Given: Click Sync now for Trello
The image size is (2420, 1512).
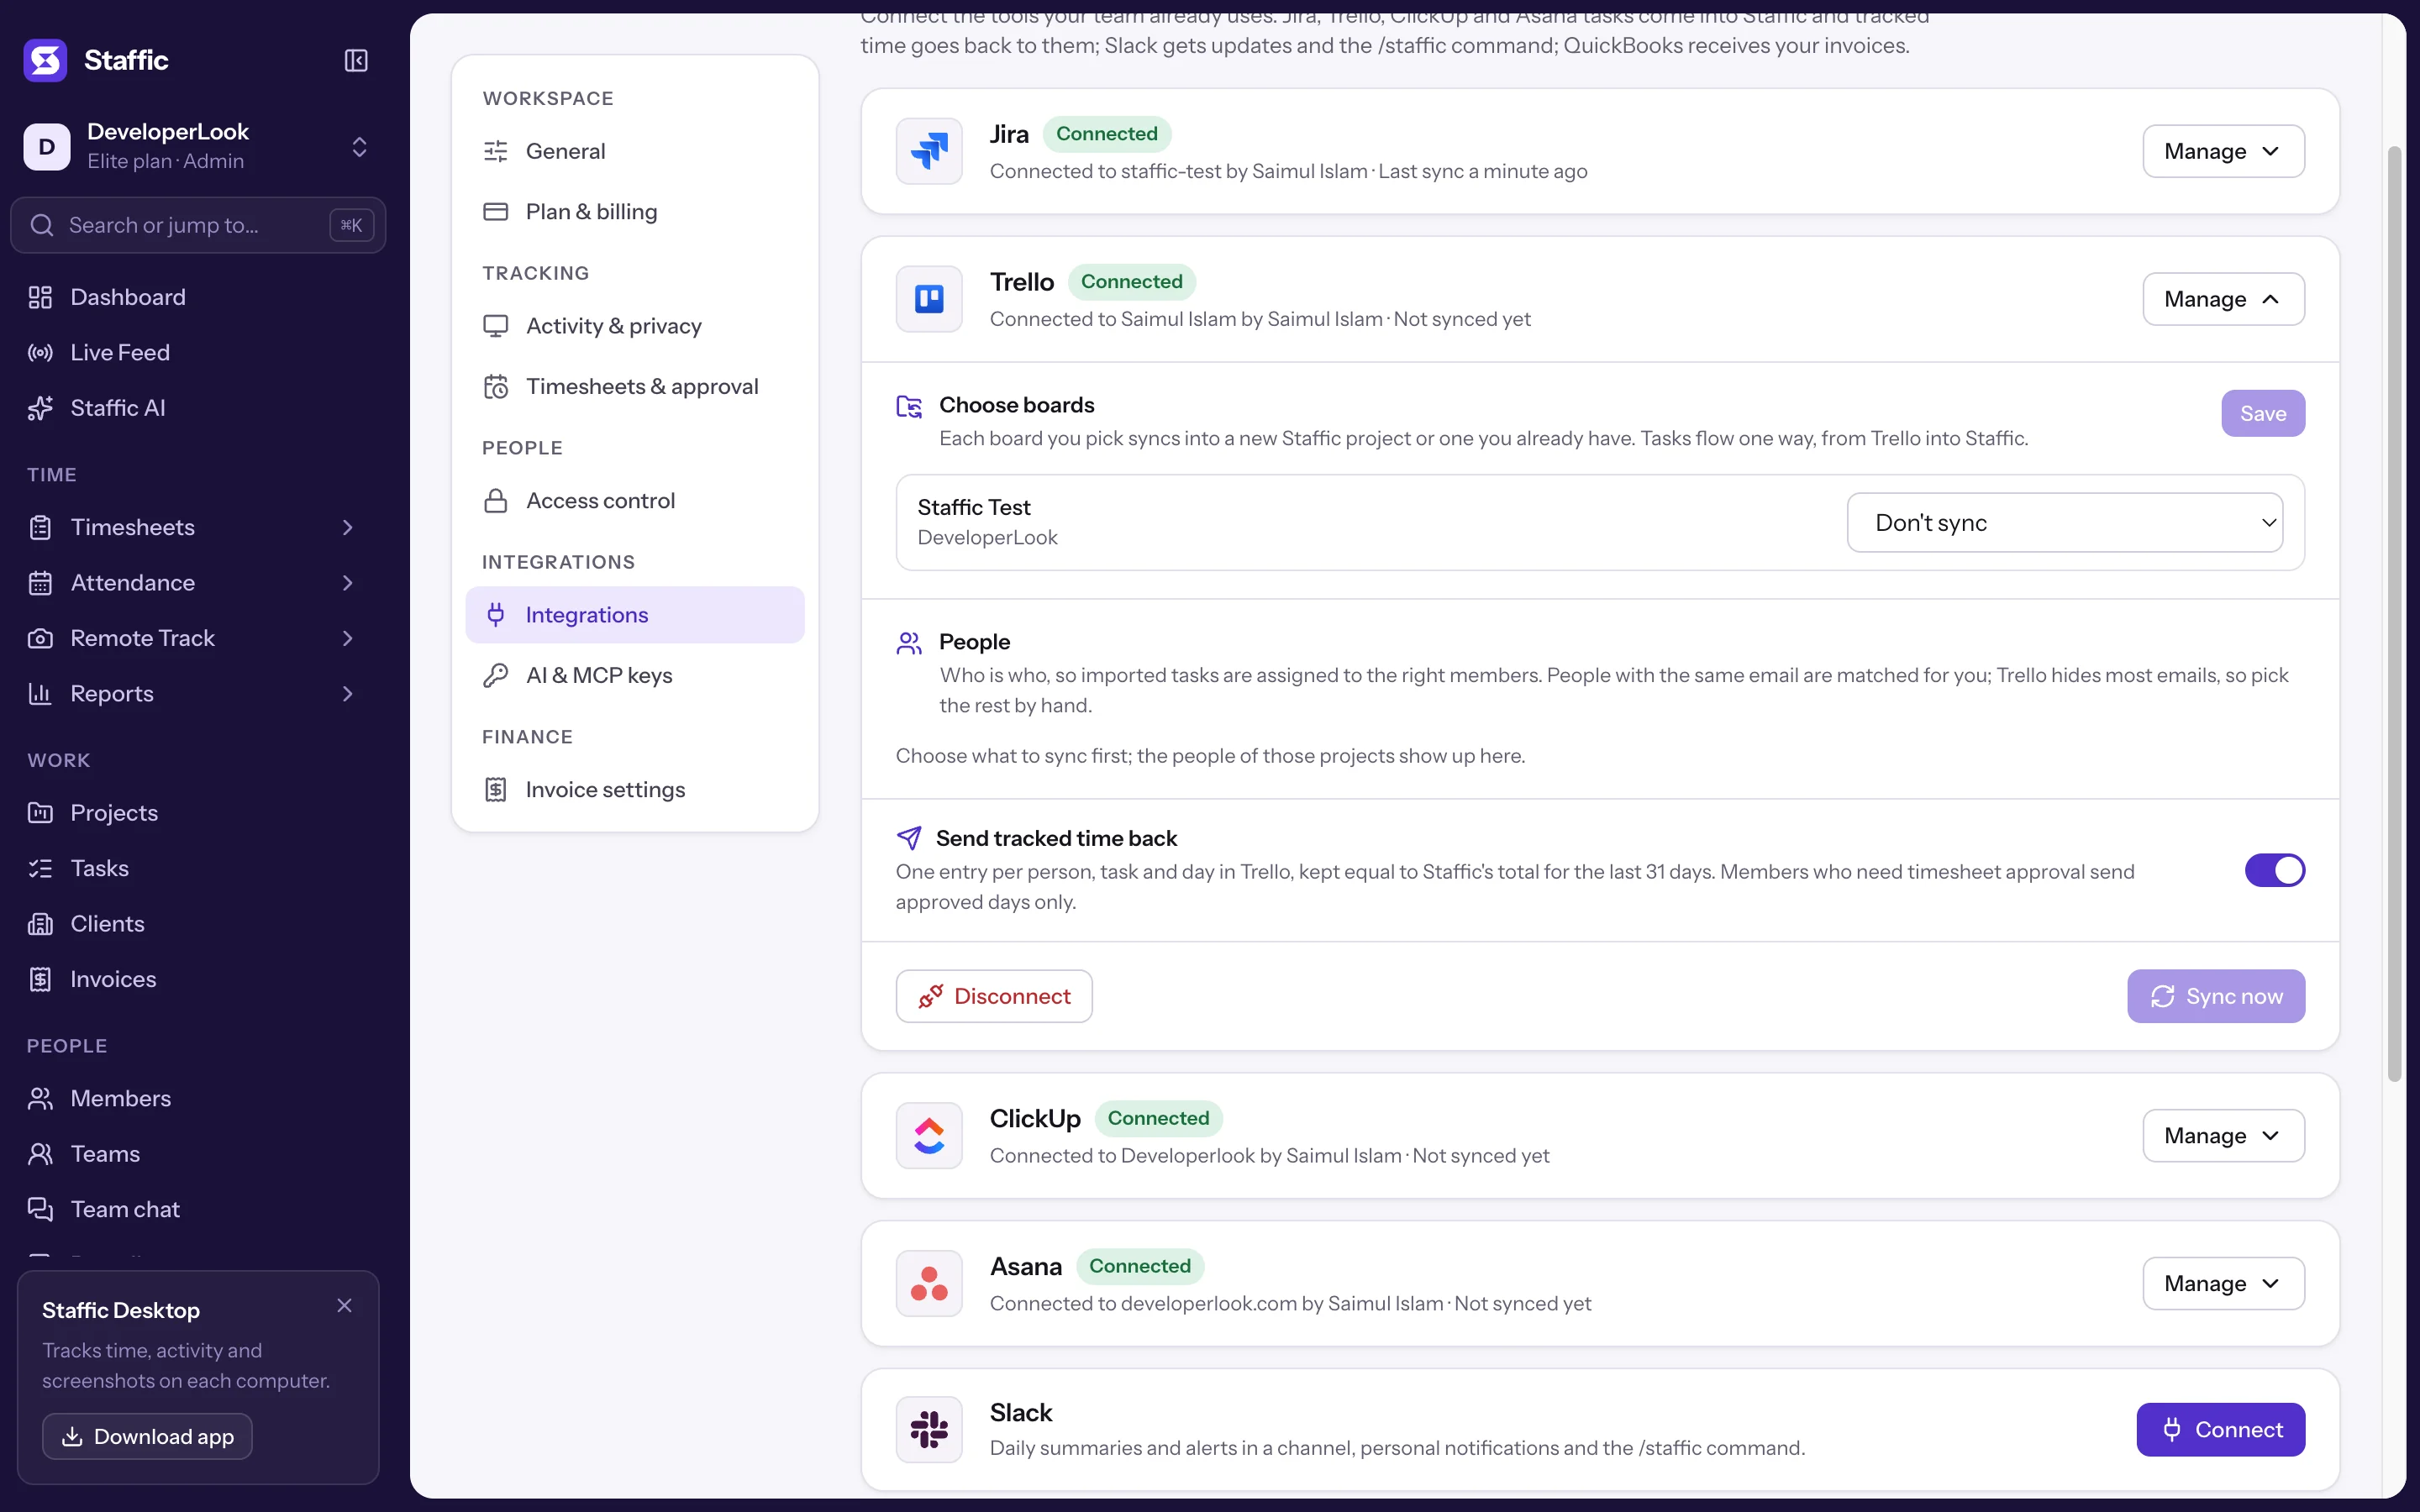Looking at the screenshot, I should (x=2216, y=996).
